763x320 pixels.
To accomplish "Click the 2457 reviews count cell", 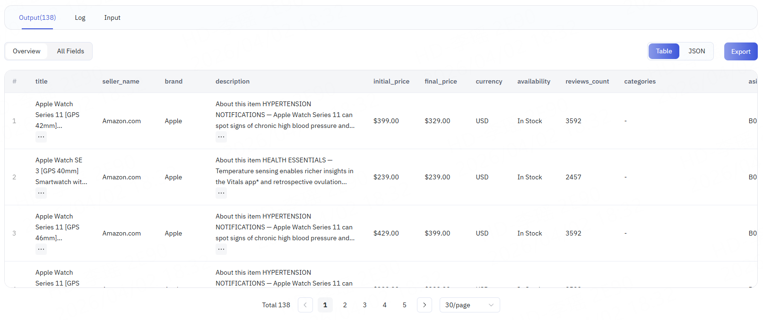I will pos(573,177).
